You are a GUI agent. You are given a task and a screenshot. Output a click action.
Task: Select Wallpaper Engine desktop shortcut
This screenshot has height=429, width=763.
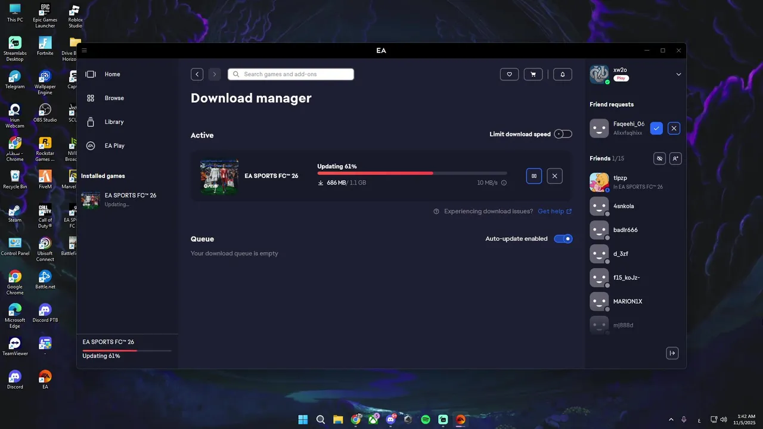click(45, 83)
